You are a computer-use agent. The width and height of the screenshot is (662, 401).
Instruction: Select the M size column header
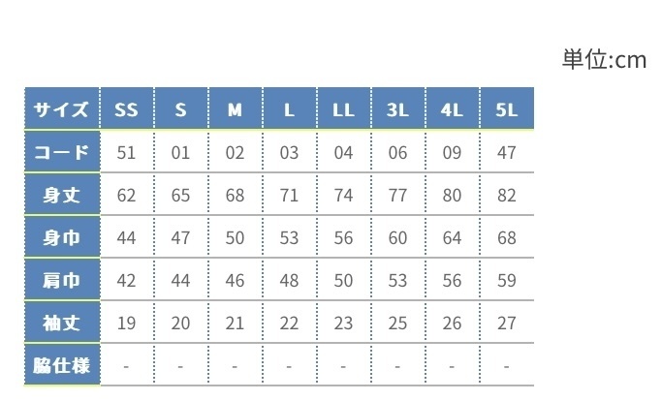pos(235,109)
